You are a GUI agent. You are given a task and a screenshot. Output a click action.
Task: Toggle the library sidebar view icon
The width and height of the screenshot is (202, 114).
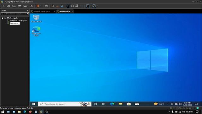(x=68, y=6)
